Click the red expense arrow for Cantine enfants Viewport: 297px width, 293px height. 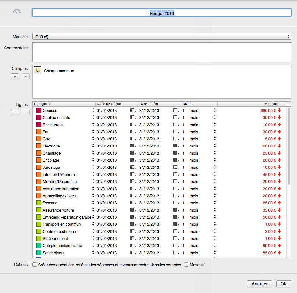point(279,117)
